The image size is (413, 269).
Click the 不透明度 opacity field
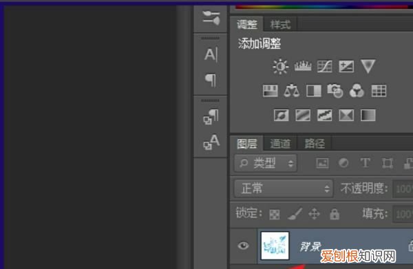point(403,189)
